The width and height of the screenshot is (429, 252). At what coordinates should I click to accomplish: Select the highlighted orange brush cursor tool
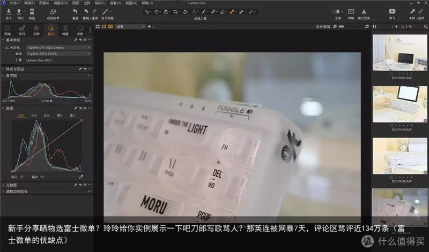[x=232, y=12]
